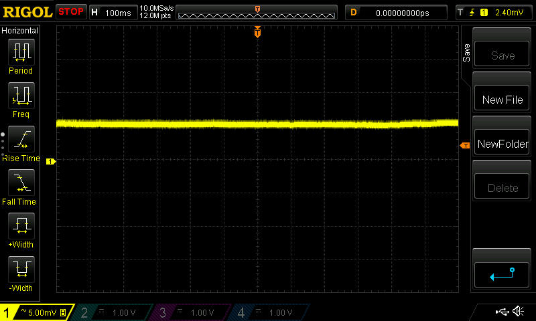Click the 12.0M pts memory depth text
Image resolution: width=536 pixels, height=321 pixels.
[x=155, y=15]
